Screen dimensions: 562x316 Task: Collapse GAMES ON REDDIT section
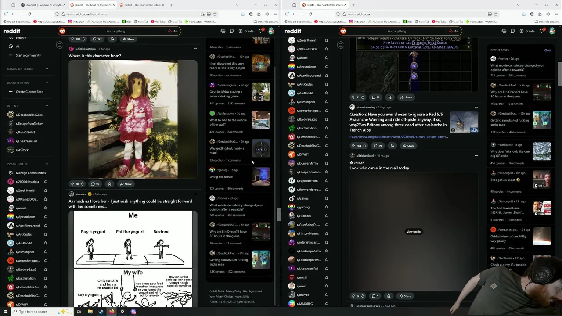47,69
